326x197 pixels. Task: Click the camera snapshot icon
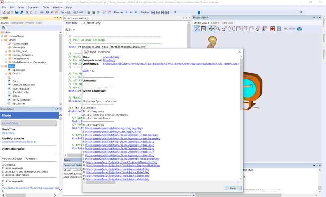pos(300,28)
